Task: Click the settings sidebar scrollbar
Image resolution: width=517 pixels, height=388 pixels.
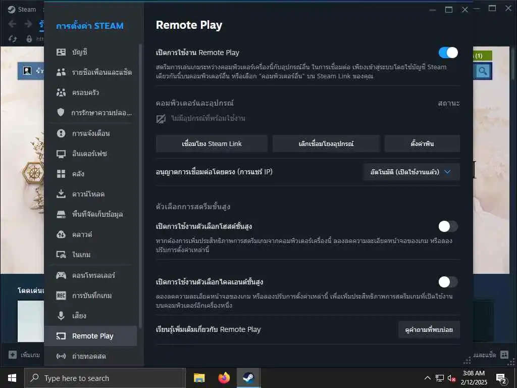Action: (x=140, y=185)
